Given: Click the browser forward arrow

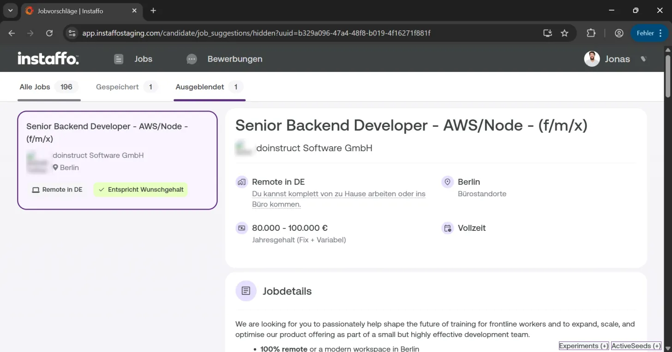Looking at the screenshot, I should coord(30,33).
